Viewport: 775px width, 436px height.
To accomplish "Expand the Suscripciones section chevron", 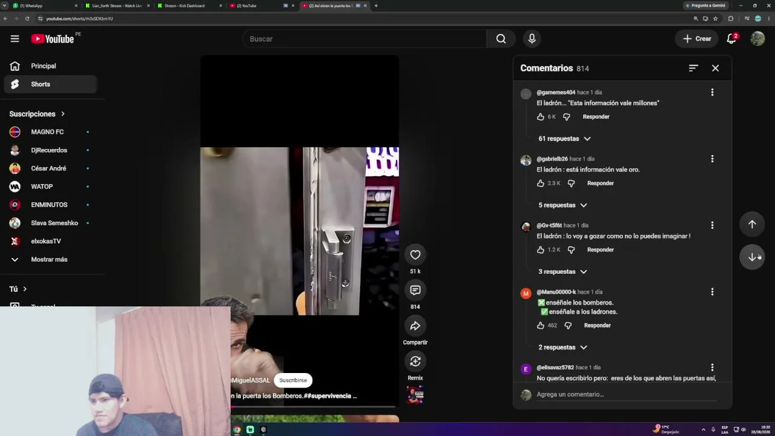I will (x=62, y=114).
